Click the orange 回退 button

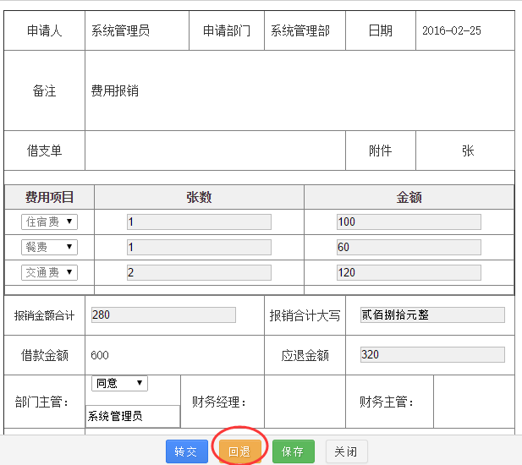click(x=239, y=451)
